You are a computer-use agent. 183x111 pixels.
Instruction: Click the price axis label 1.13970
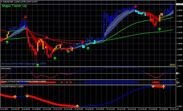tap(179, 49)
